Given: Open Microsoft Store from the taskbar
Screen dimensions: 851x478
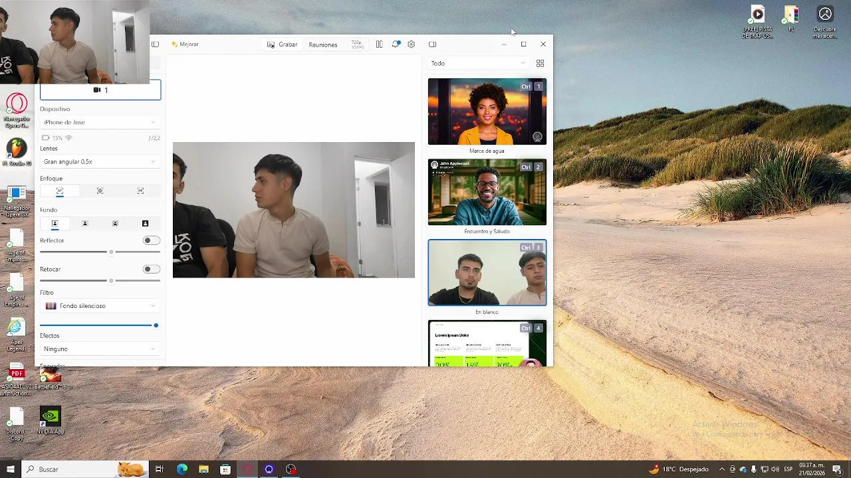Looking at the screenshot, I should [225, 469].
